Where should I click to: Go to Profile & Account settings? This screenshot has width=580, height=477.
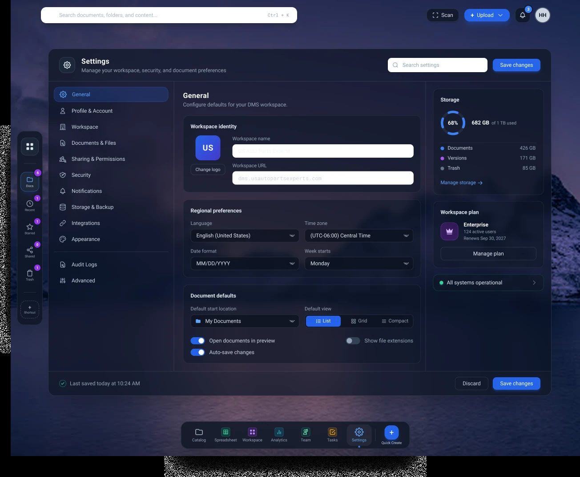(111, 111)
